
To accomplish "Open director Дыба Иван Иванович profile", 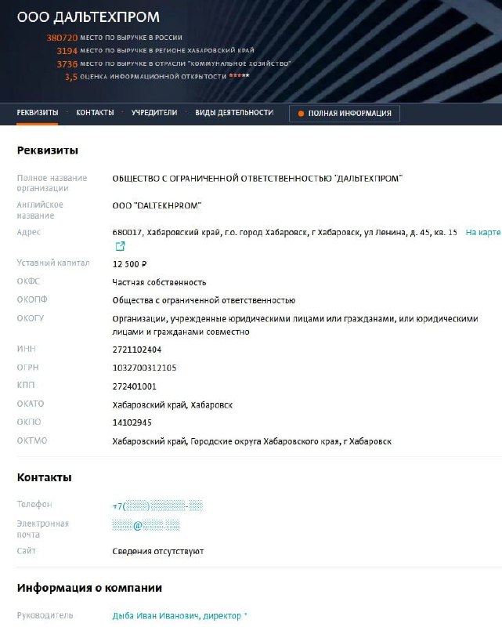I will click(177, 616).
